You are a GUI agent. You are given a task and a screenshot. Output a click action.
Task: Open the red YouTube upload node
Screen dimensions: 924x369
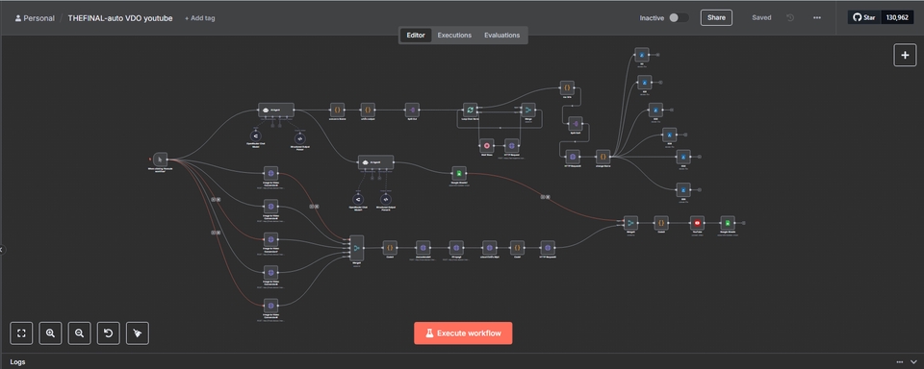point(697,223)
